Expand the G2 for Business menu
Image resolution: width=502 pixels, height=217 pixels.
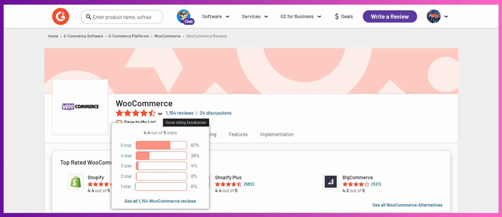click(301, 16)
